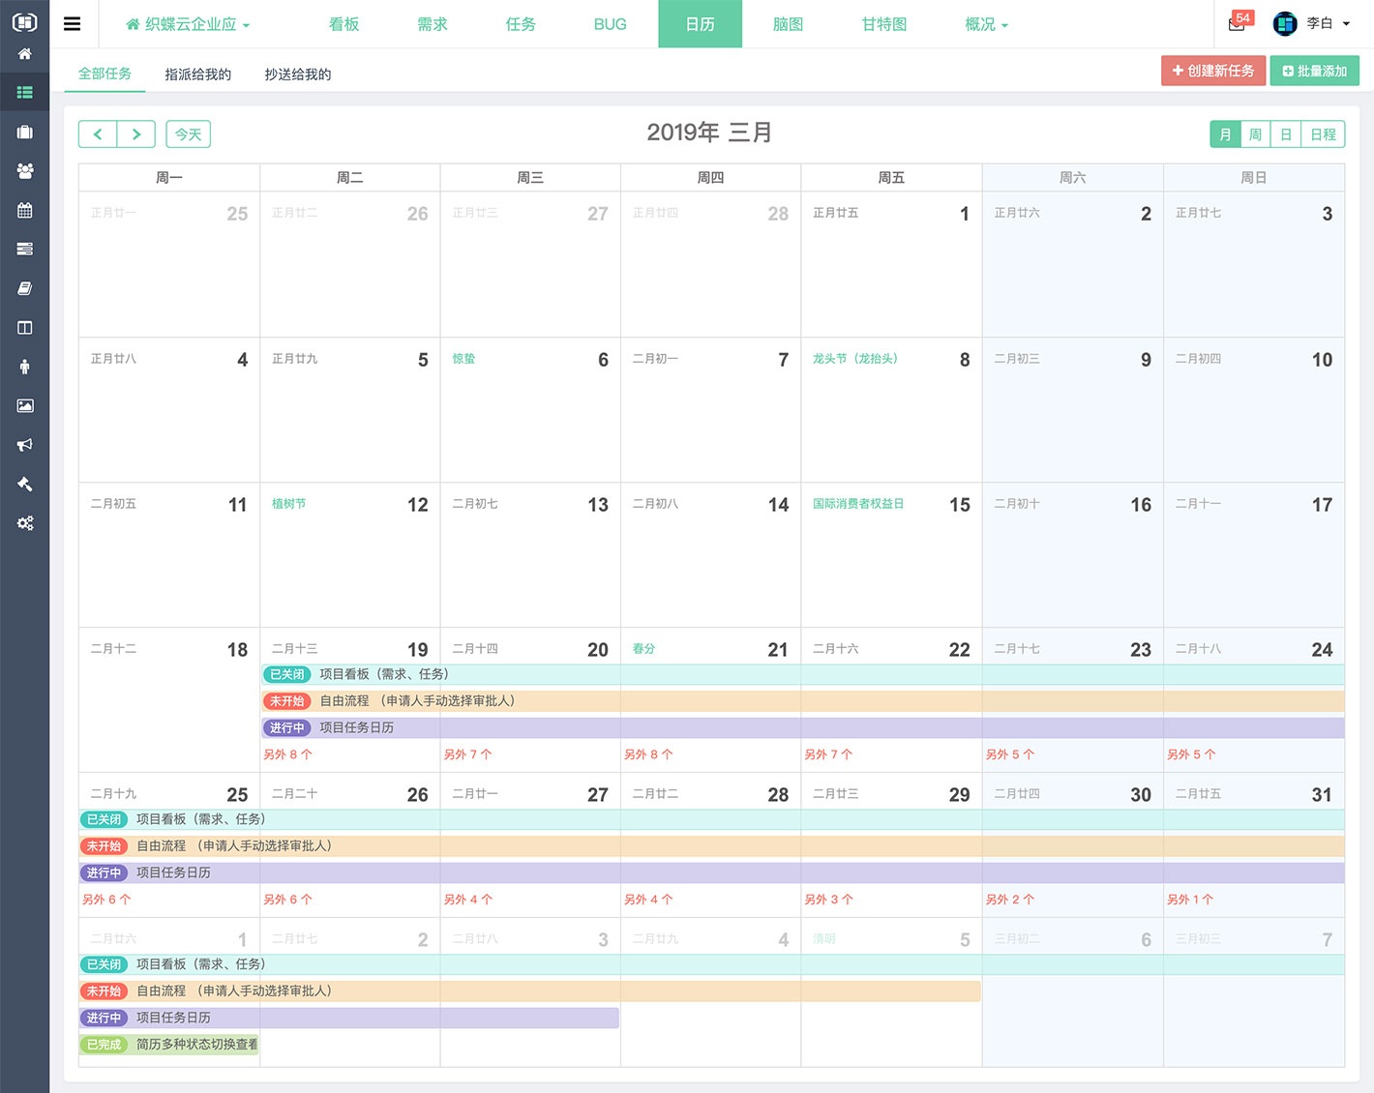This screenshot has width=1374, height=1093.
Task: Go to the previous month with the left arrow
Action: pyautogui.click(x=98, y=134)
